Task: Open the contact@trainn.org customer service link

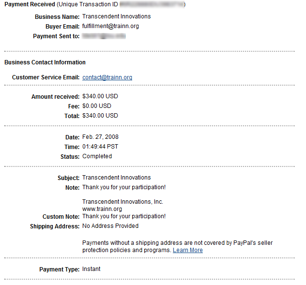Action: click(x=107, y=77)
